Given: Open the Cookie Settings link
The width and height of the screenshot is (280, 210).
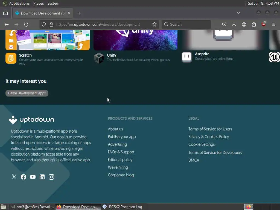Looking at the screenshot, I should tap(202, 144).
